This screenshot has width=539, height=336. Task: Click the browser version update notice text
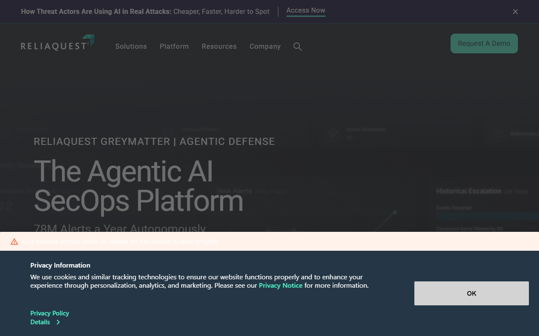point(121,241)
